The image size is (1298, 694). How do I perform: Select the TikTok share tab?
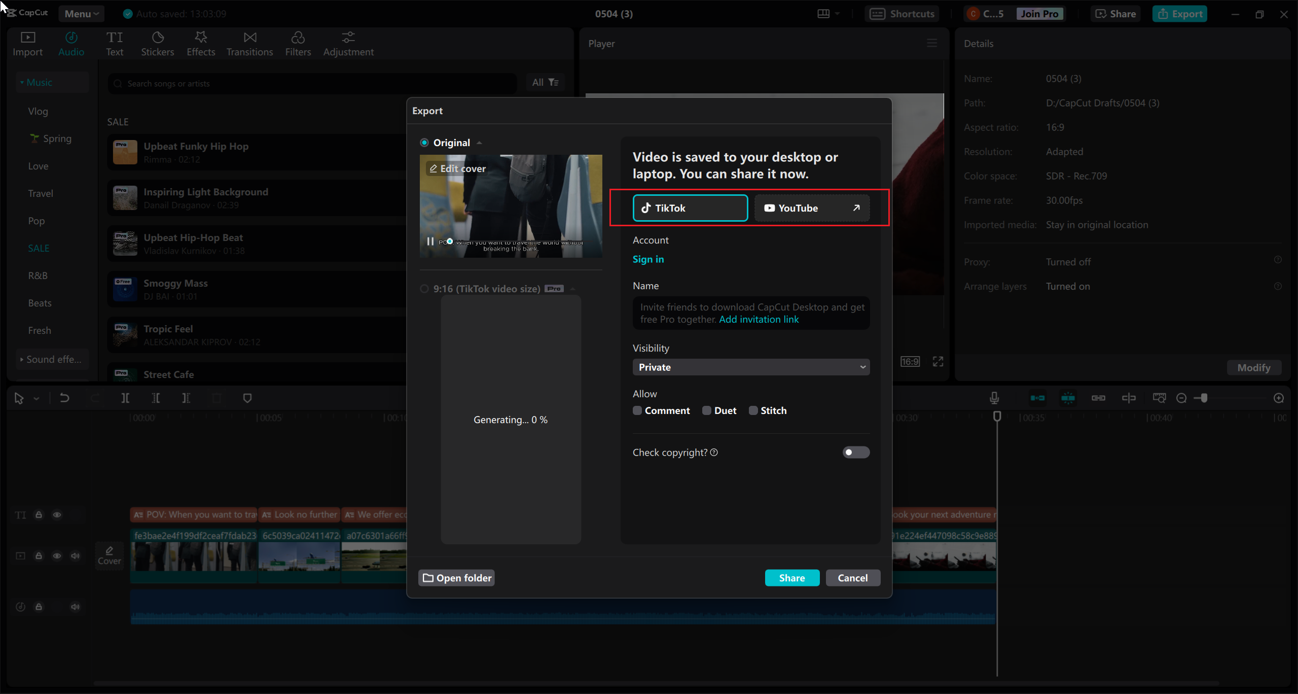click(690, 208)
